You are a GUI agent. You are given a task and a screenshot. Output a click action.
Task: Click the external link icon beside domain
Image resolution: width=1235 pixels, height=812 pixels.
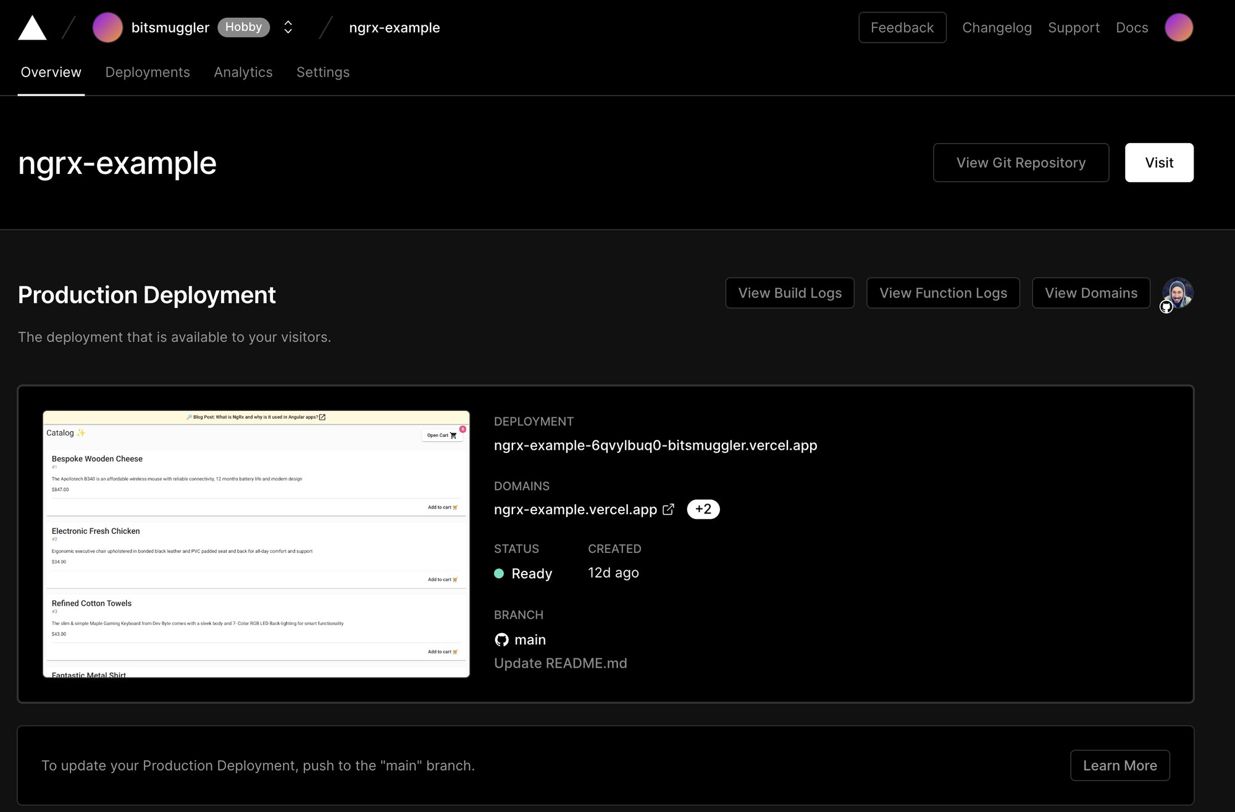pyautogui.click(x=668, y=510)
